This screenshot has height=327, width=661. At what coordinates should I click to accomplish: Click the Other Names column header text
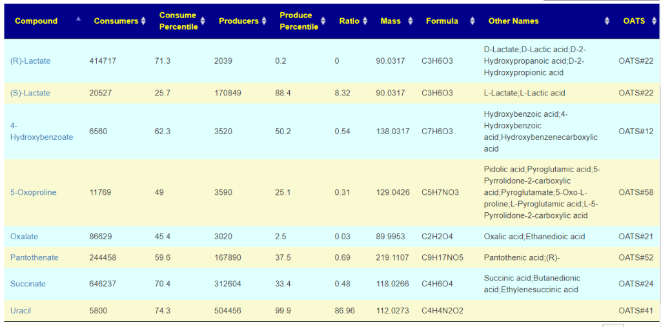pos(513,21)
